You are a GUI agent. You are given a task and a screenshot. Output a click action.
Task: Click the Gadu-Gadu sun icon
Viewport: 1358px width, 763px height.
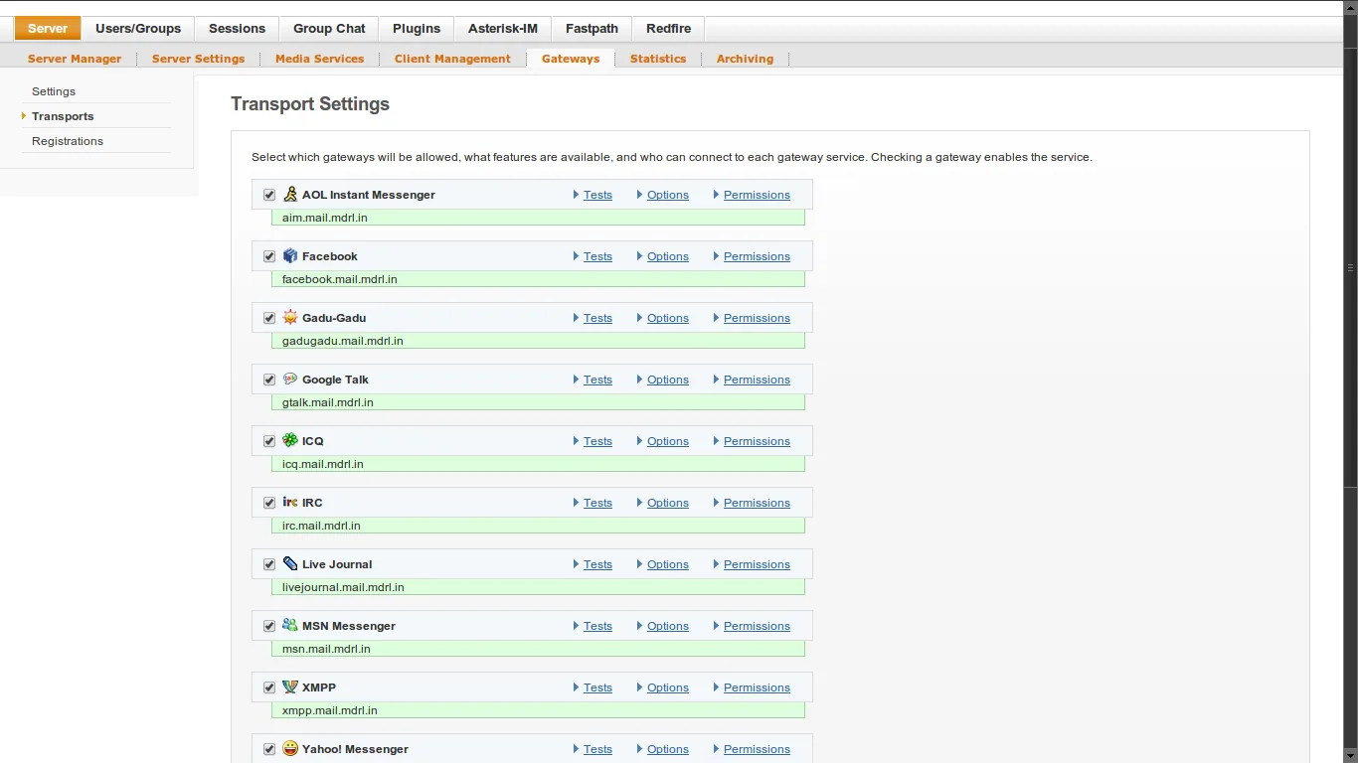[290, 317]
